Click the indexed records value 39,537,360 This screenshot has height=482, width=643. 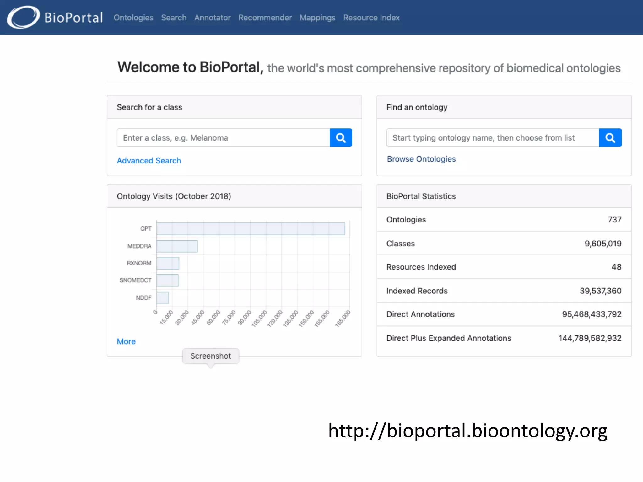tap(601, 291)
